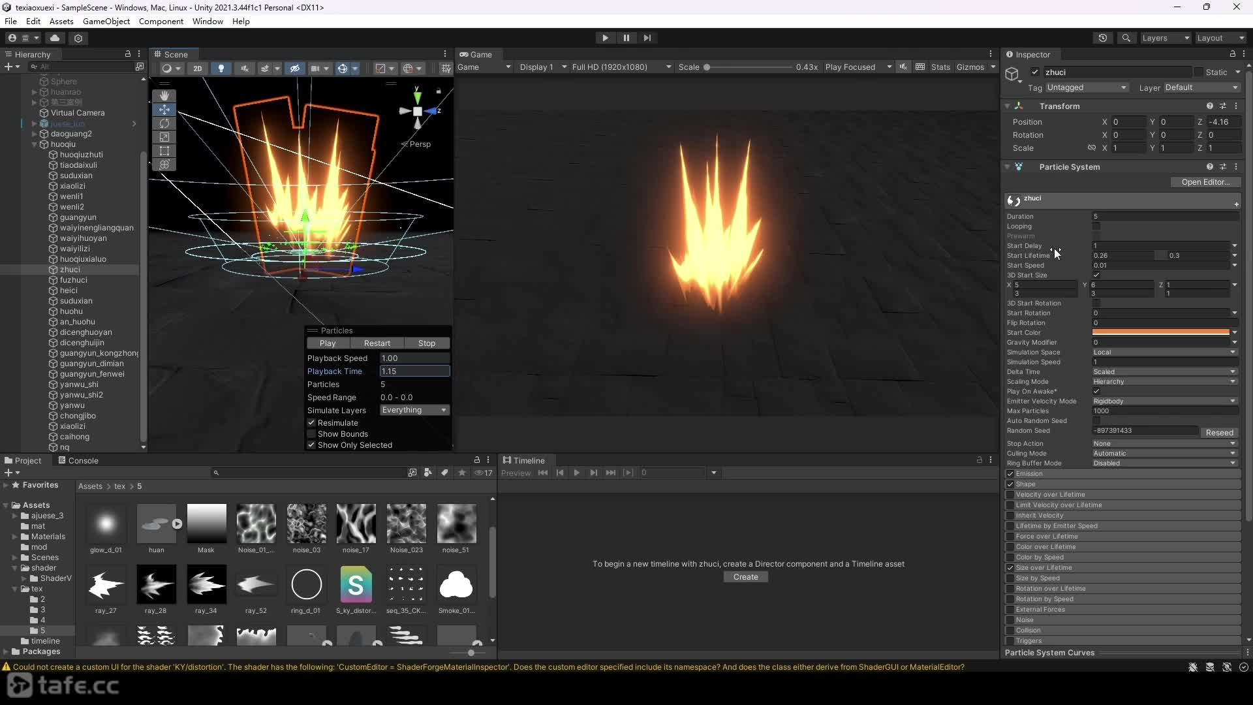Switch to the Console tab
The height and width of the screenshot is (705, 1253).
point(78,460)
